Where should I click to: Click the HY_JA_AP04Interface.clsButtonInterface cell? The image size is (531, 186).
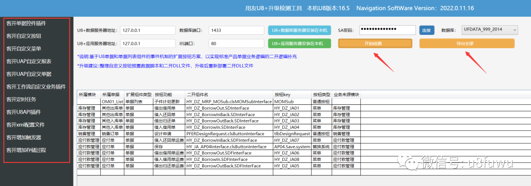(229, 146)
